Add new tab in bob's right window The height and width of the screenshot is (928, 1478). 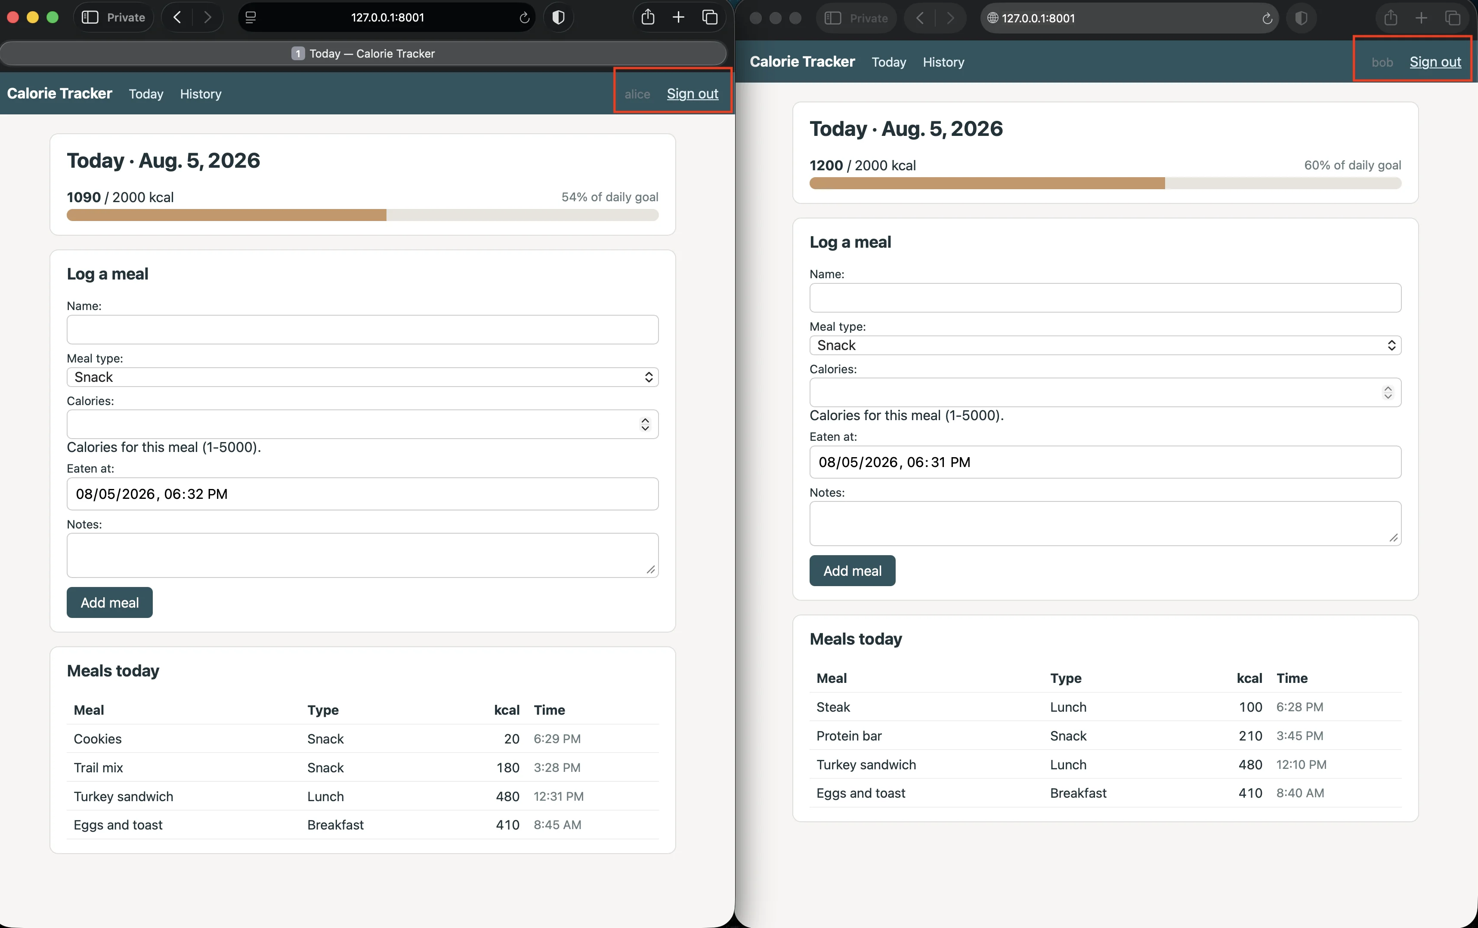[x=1421, y=18]
